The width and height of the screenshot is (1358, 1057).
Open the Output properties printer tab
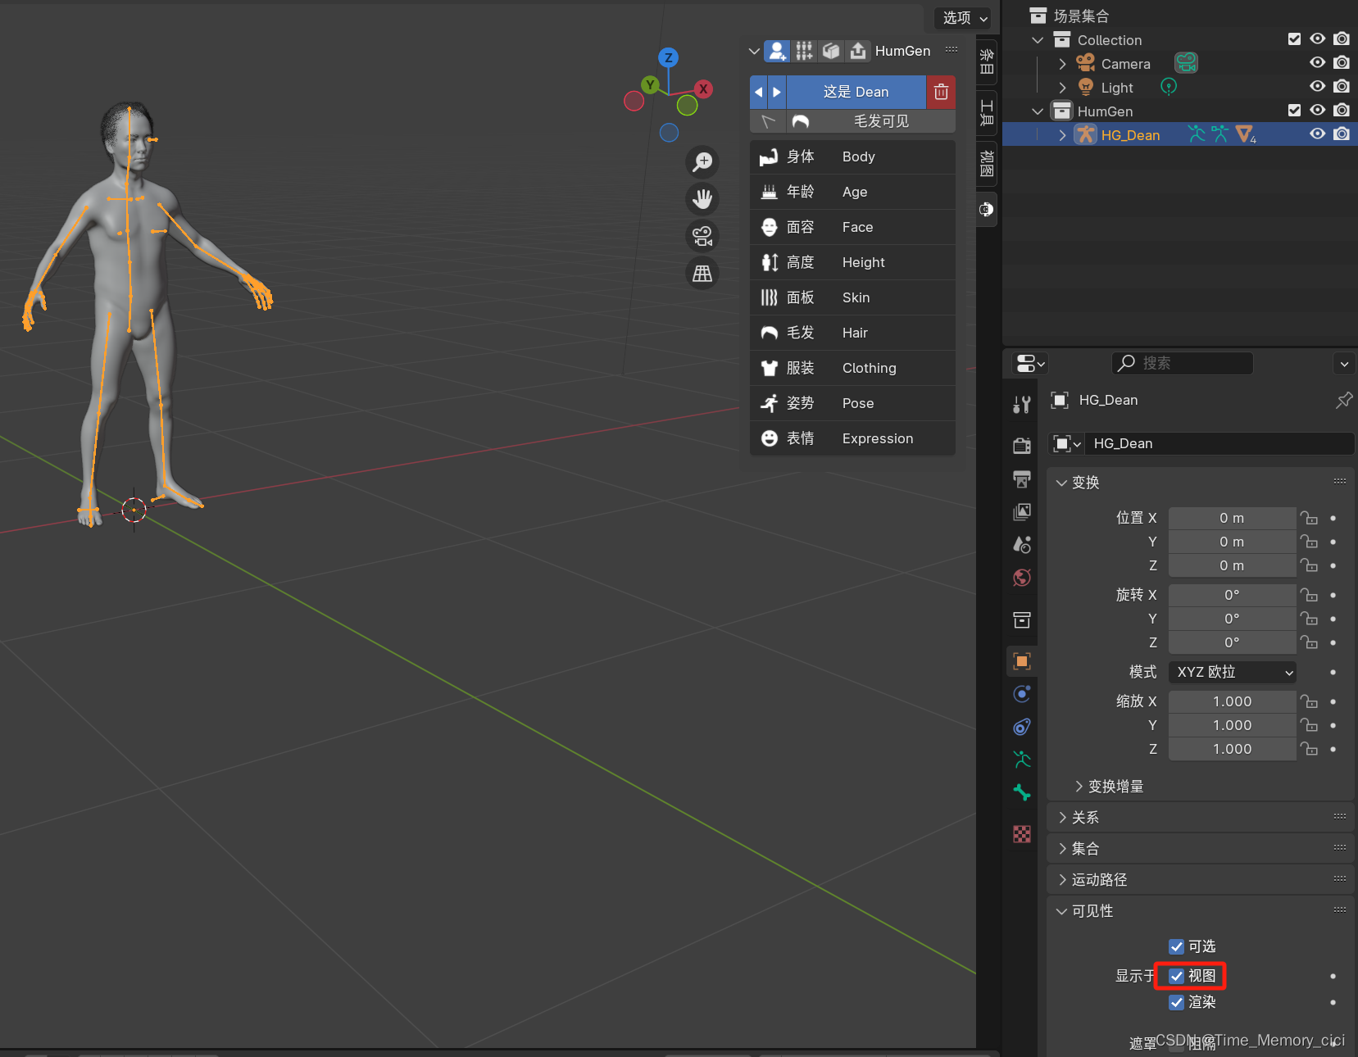[1022, 479]
